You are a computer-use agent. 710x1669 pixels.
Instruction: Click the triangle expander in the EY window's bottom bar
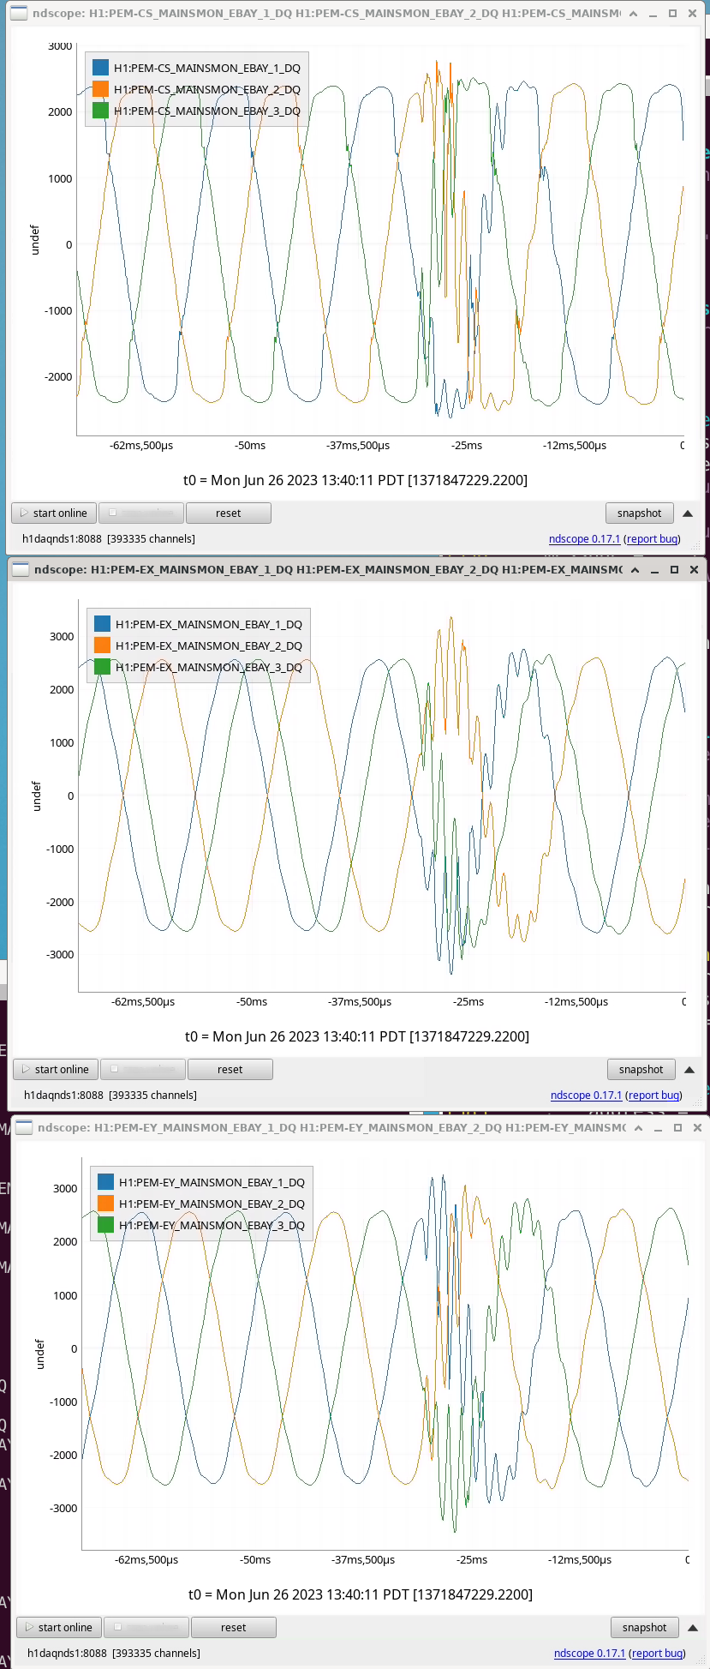(693, 1627)
